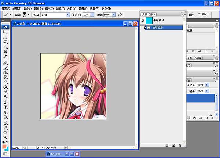Screen dimensions: 220x158
Task: Select the Path Selection tool
Action: (x=5, y=112)
